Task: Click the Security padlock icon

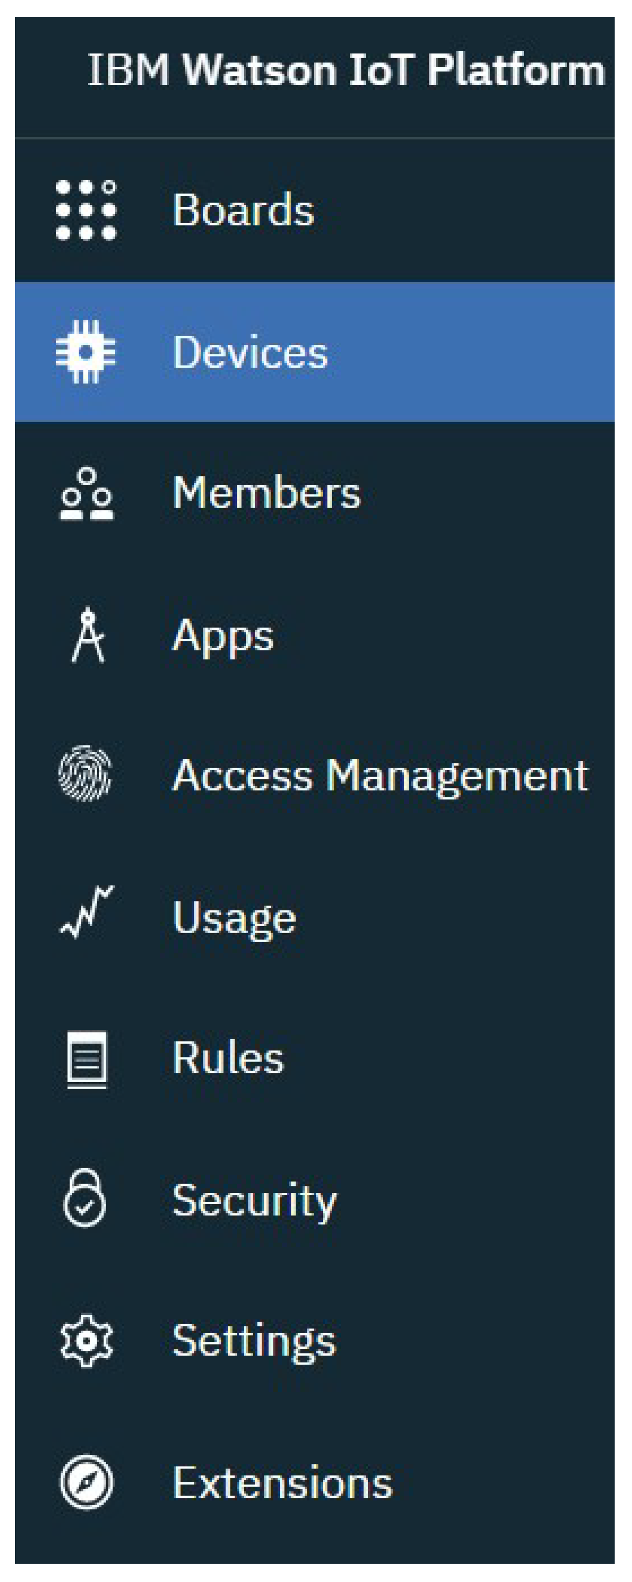Action: coord(85,1198)
